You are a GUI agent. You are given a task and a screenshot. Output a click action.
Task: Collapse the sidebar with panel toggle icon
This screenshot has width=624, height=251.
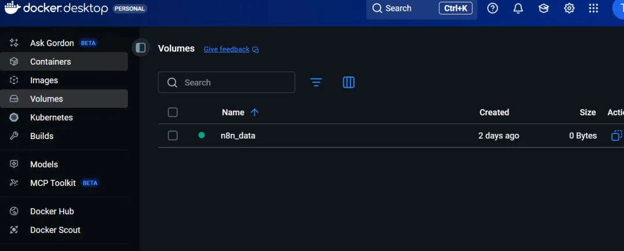(140, 48)
